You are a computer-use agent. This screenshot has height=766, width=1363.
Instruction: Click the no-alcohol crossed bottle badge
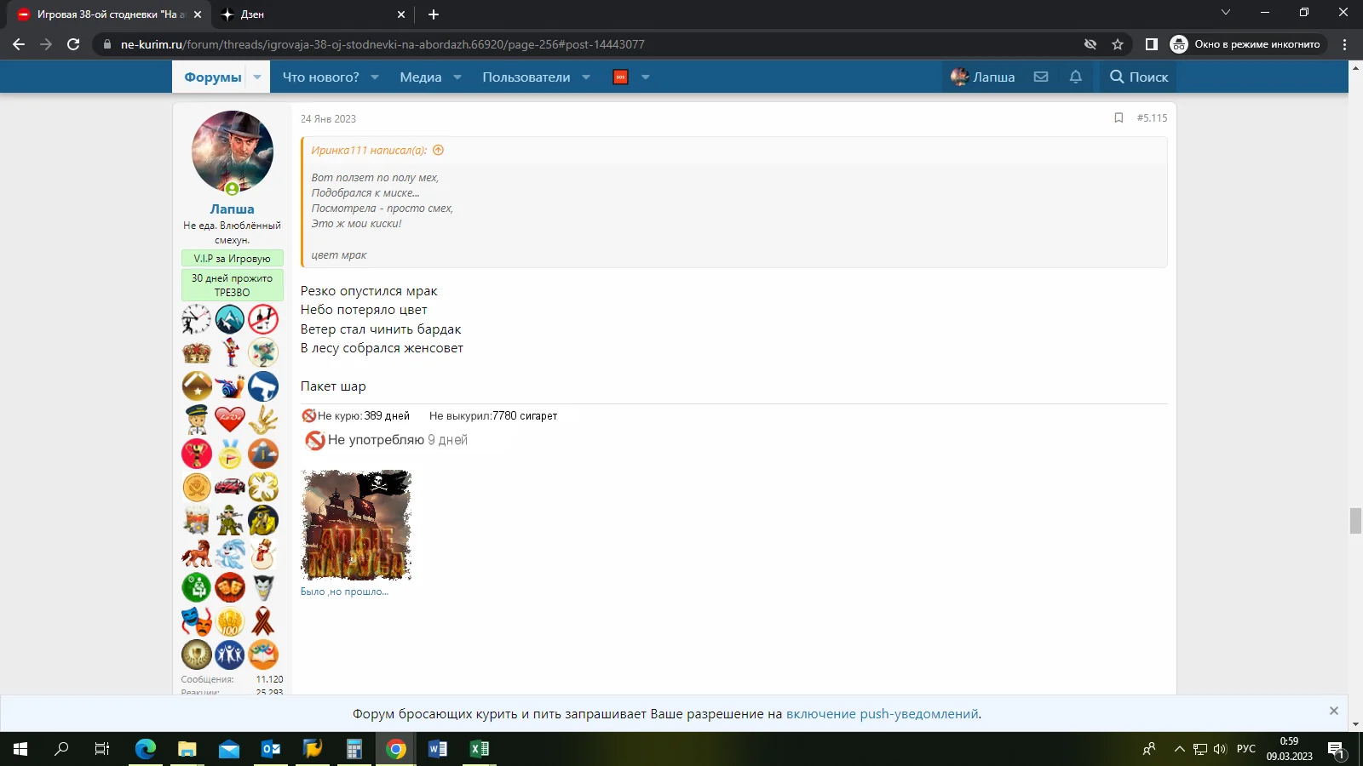pos(263,319)
